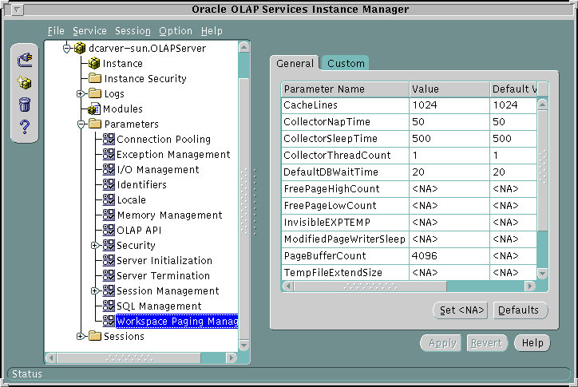Image resolution: width=578 pixels, height=387 pixels.
Task: Click the Instance Security folder icon
Action: coord(95,78)
